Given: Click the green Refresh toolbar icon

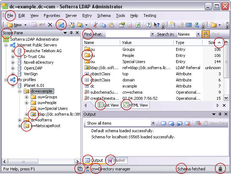Looking at the screenshot, I should click(x=138, y=25).
